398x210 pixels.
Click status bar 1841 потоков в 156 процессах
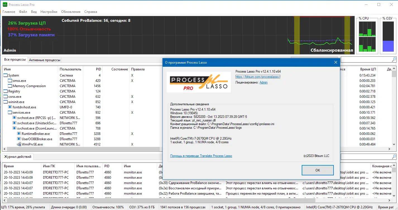[x=183, y=207]
